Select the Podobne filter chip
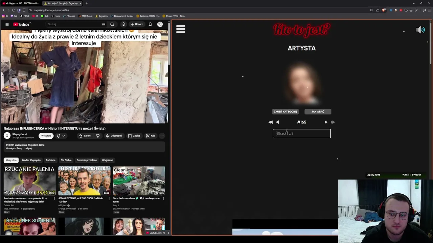 [x=50, y=160]
